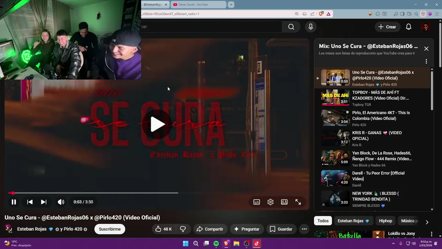Open the Crear menu
The width and height of the screenshot is (442, 249).
click(x=387, y=27)
